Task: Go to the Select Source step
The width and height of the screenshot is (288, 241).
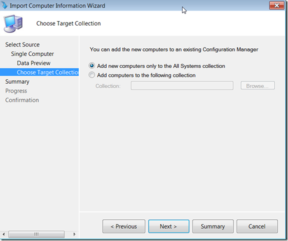Action: point(23,44)
